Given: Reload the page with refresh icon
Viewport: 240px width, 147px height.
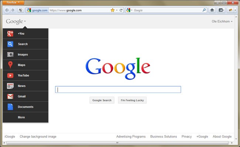Looking at the screenshot, I should [121, 10].
